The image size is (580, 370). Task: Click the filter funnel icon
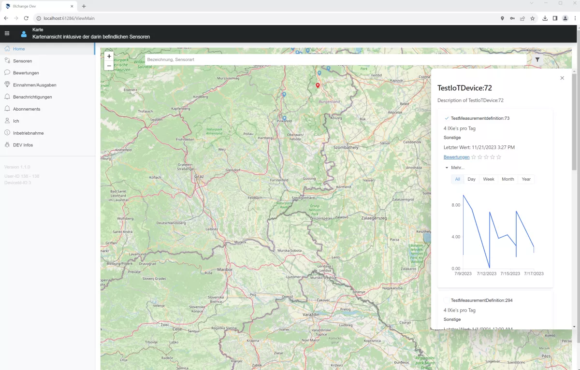click(537, 59)
